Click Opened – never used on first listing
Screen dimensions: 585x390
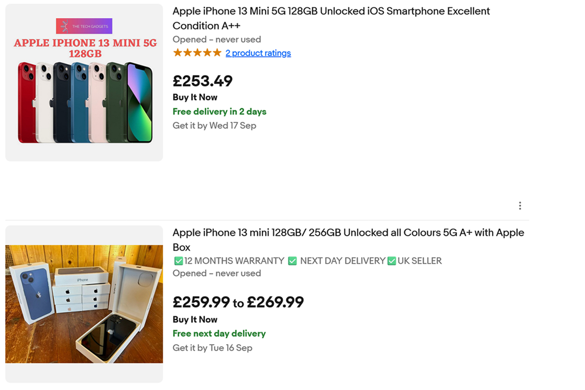tap(216, 39)
